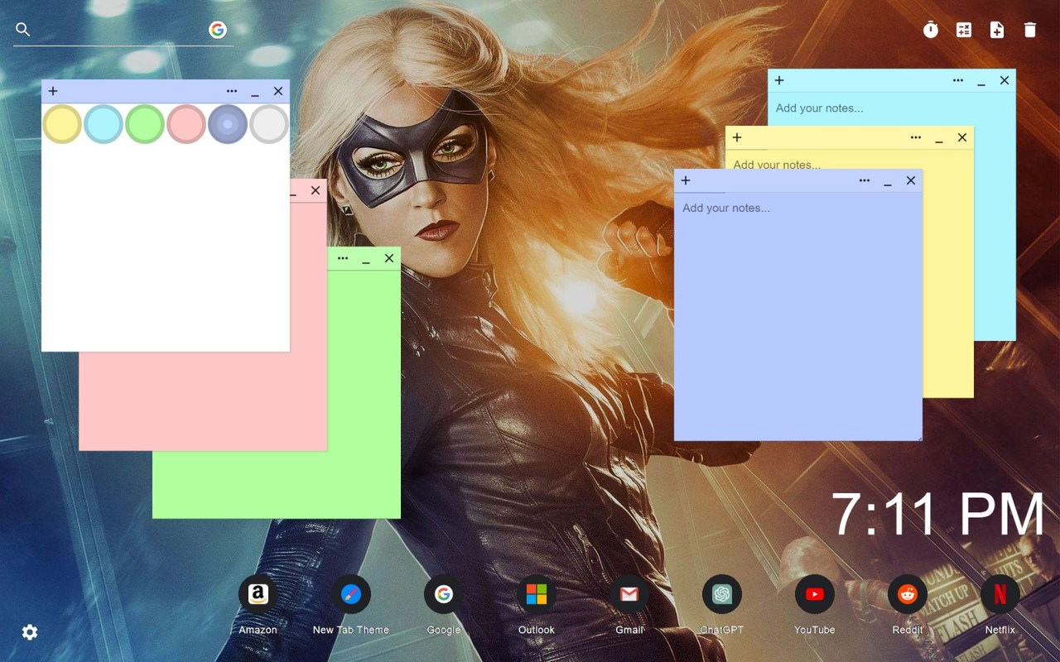
Task: Create a new sticky note from top toolbar
Action: [997, 30]
